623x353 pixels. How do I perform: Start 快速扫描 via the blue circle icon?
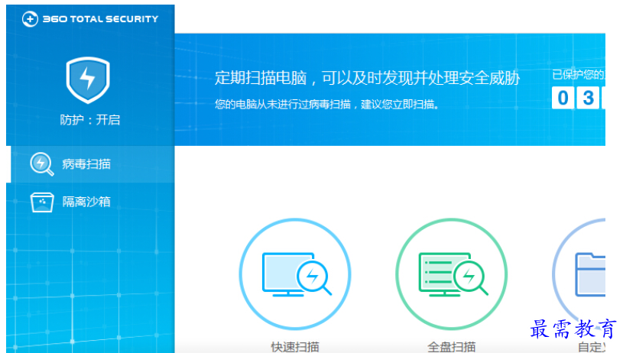click(295, 274)
